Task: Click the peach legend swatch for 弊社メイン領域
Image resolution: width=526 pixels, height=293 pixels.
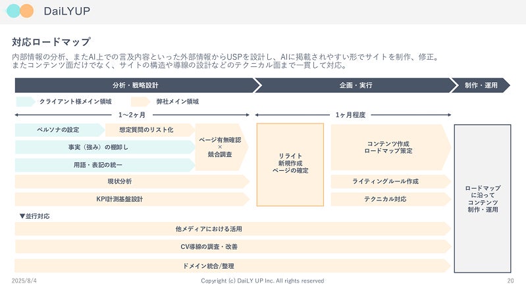Action: (x=140, y=101)
